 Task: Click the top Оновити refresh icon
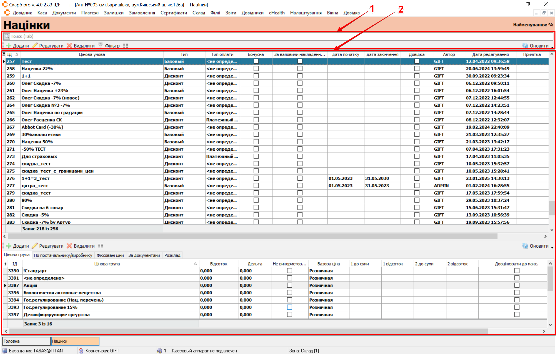(525, 46)
